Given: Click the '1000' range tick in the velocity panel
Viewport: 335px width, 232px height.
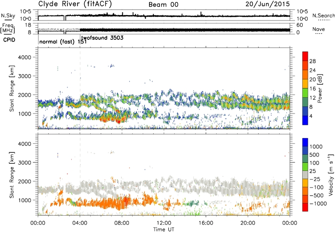Looking at the screenshot, I should click(x=24, y=200).
